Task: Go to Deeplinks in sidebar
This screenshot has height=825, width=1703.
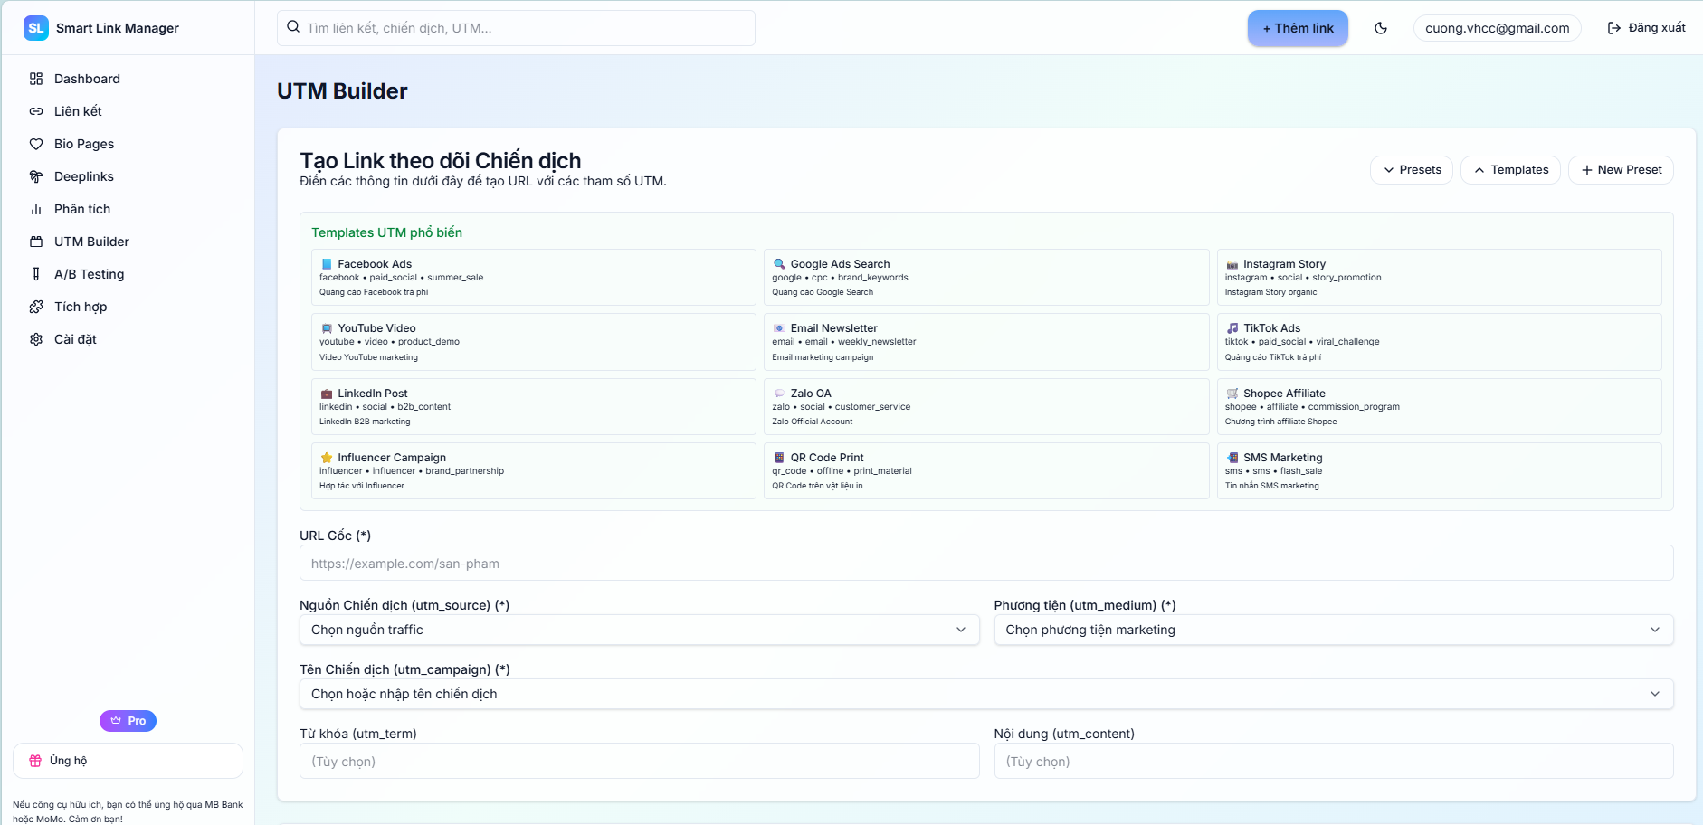Action: click(83, 176)
